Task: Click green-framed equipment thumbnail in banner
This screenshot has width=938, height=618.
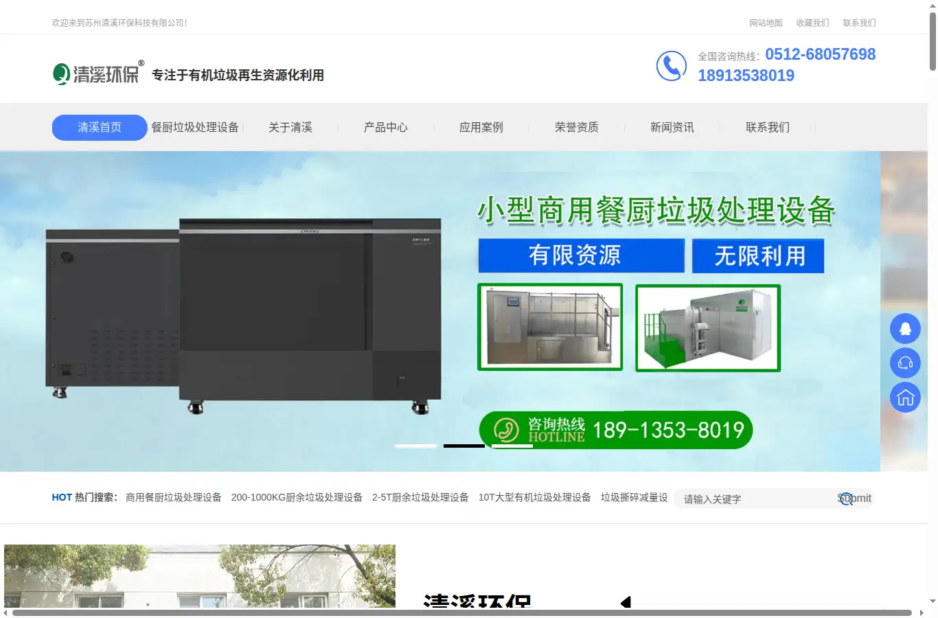Action: point(708,328)
